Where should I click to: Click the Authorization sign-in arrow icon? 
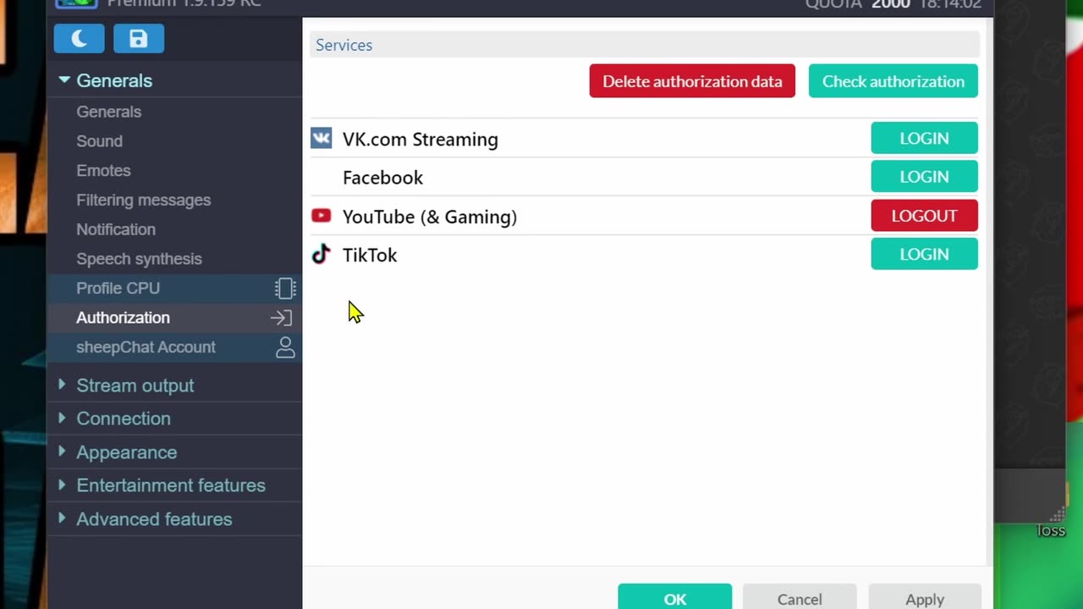pos(281,318)
